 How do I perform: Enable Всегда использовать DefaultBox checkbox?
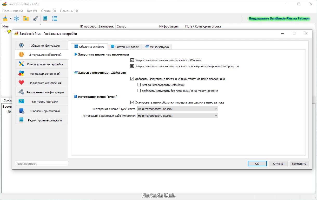pos(139,85)
